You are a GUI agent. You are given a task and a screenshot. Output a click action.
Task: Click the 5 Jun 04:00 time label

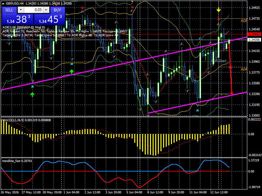[134, 192]
